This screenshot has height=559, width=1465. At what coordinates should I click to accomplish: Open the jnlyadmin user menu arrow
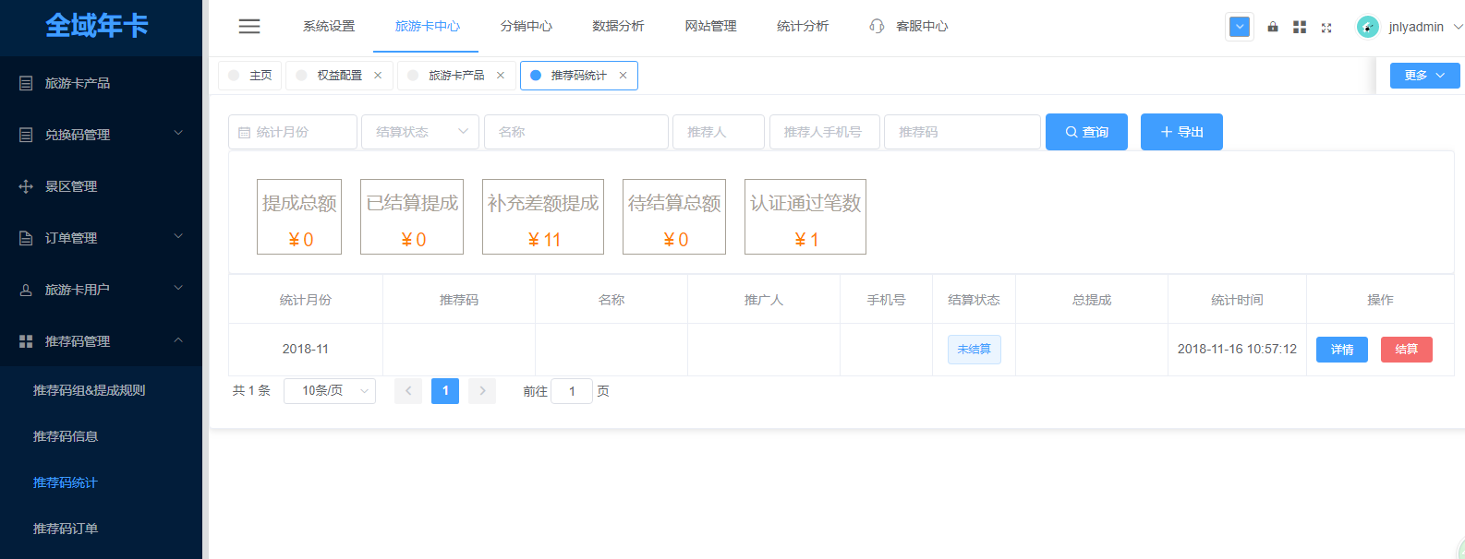tap(1458, 27)
